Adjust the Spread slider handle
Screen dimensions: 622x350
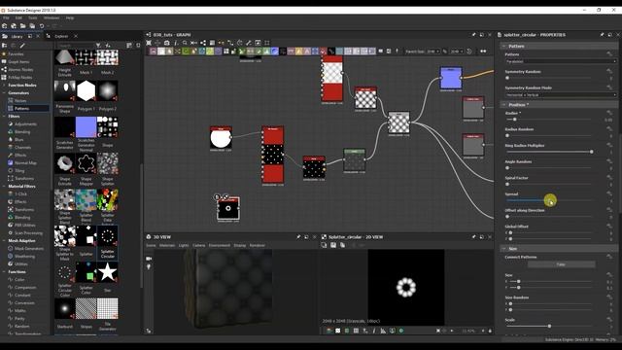pos(550,200)
